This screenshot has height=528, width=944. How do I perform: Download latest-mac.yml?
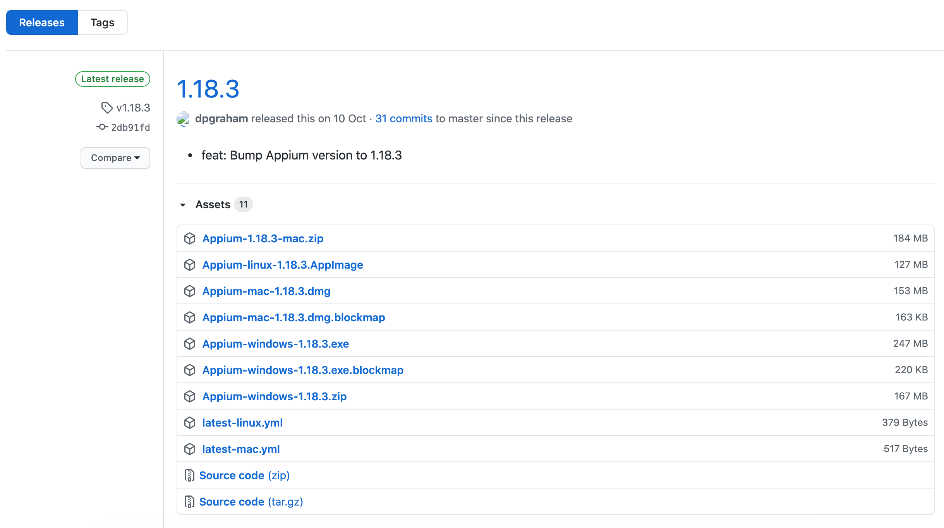tap(241, 449)
